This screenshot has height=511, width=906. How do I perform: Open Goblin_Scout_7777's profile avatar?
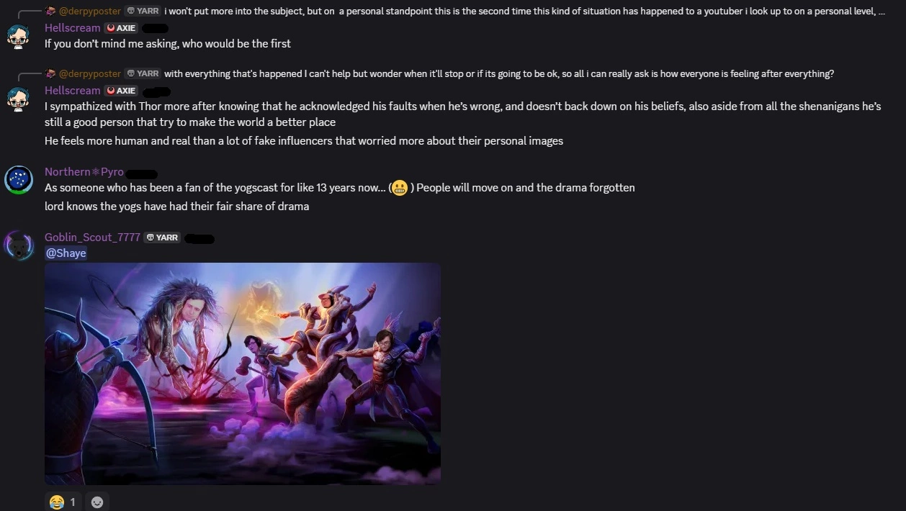coord(18,245)
